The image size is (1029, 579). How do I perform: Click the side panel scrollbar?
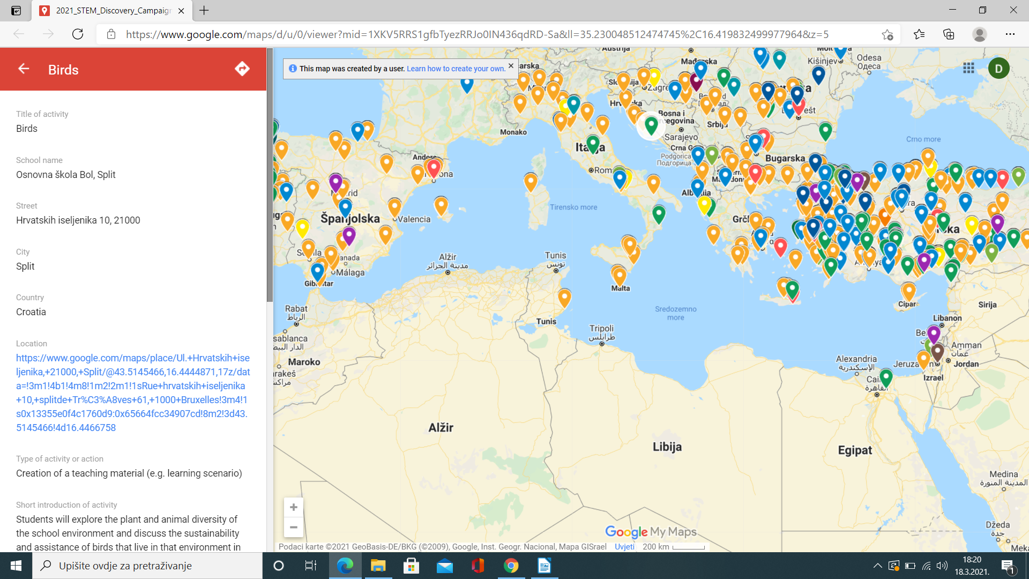point(270,174)
